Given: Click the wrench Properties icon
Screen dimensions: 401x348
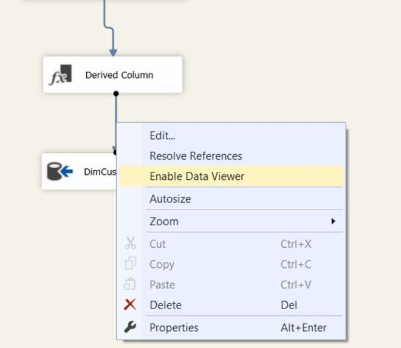Looking at the screenshot, I should pos(131,327).
